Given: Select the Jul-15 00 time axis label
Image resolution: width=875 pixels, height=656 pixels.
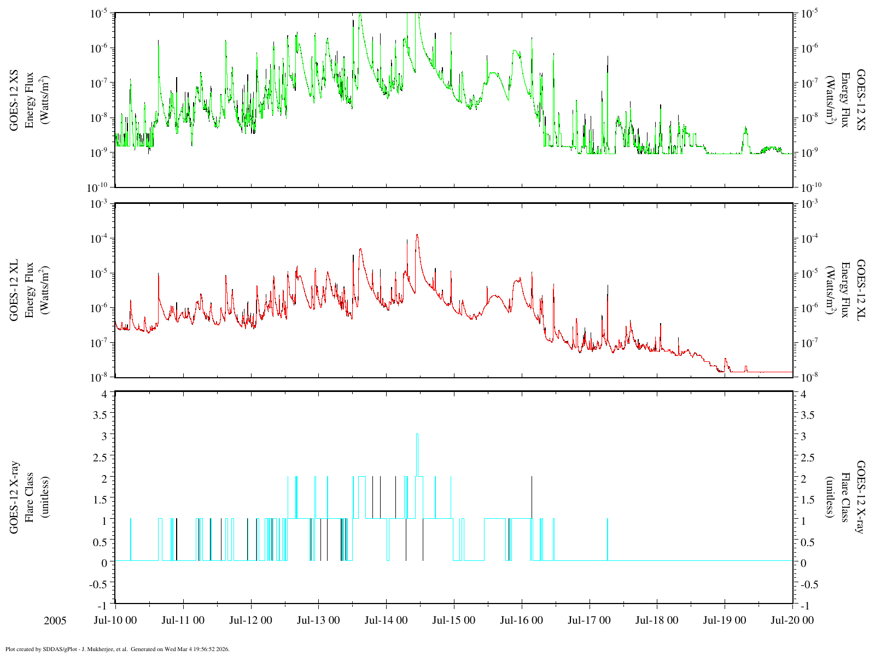Looking at the screenshot, I should click(x=454, y=620).
